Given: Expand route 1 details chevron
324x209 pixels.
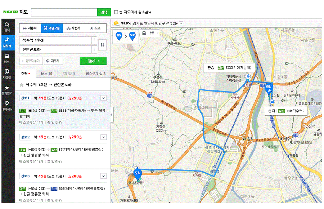Looking at the screenshot, I should click(x=104, y=98).
